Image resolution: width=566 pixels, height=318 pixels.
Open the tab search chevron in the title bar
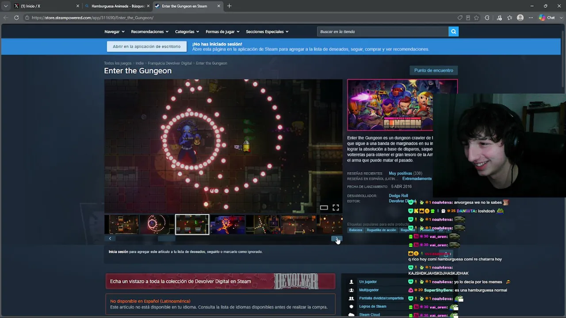click(x=6, y=6)
